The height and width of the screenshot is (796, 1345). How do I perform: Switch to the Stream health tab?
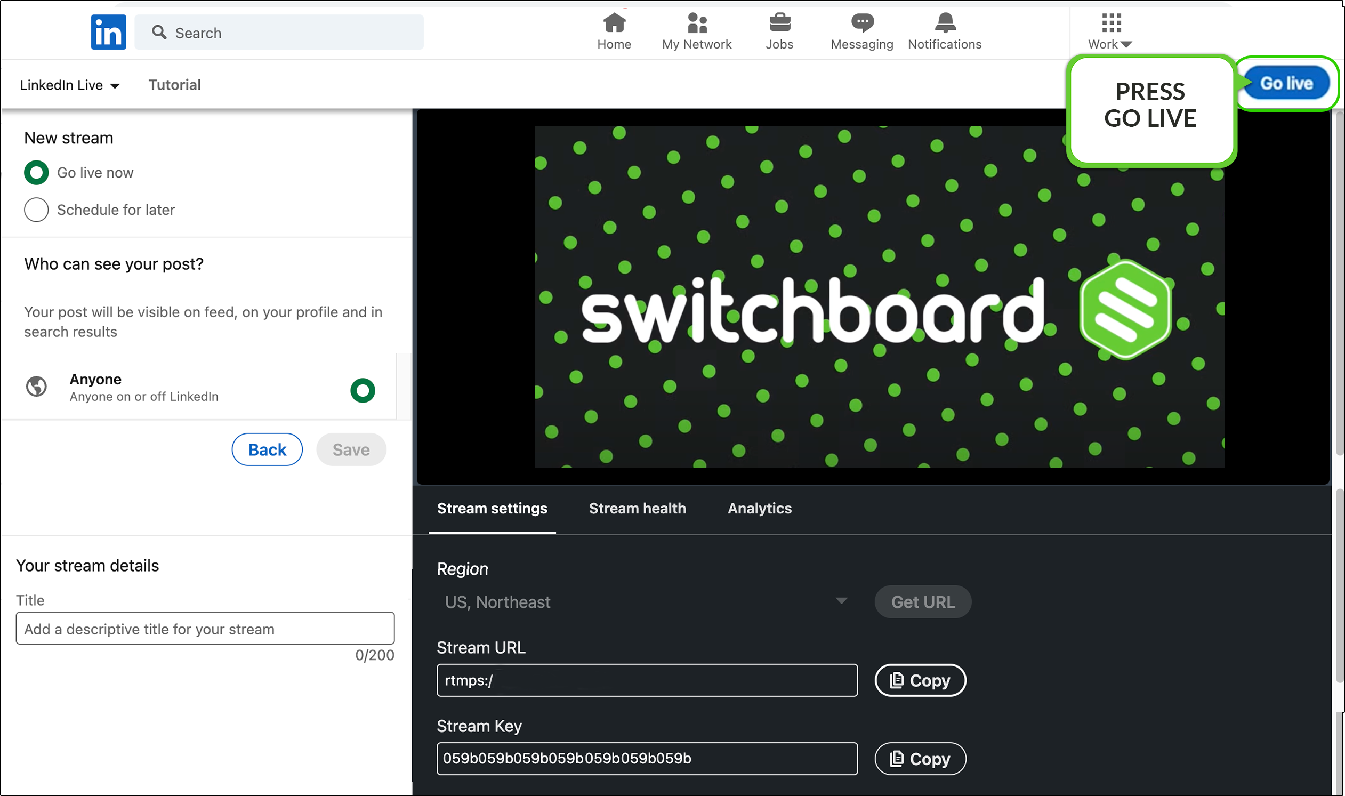point(637,509)
